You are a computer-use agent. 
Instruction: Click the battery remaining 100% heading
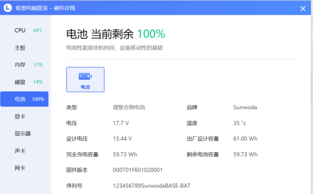click(116, 34)
